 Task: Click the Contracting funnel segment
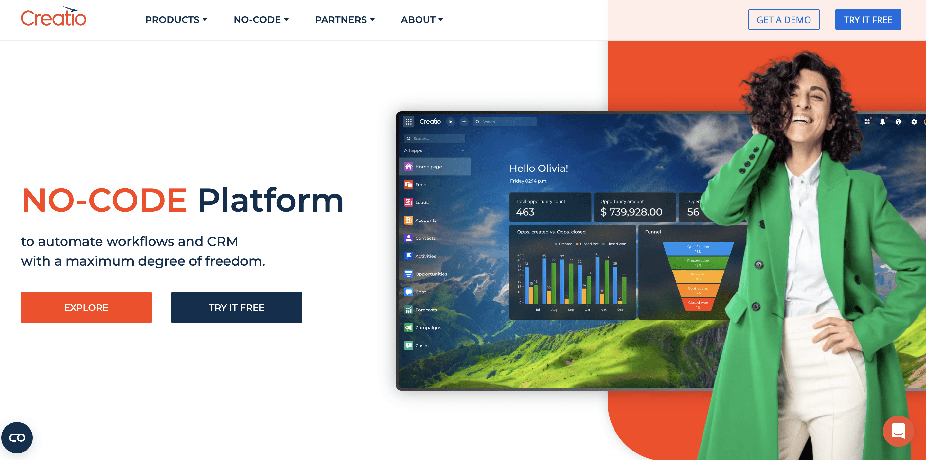click(x=698, y=291)
